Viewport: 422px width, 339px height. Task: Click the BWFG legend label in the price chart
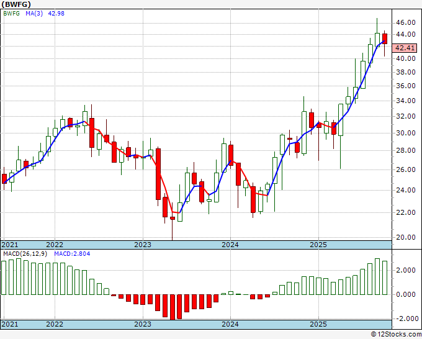click(11, 14)
